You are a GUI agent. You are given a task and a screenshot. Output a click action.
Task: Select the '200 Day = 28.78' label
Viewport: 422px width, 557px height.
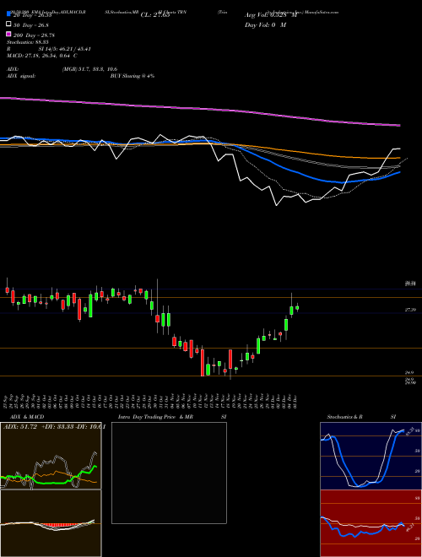coord(34,35)
